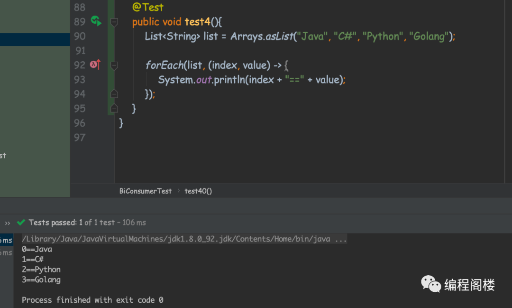This screenshot has width=512, height=308.
Task: Expand the folded region marker on line 95
Action: coord(113,108)
